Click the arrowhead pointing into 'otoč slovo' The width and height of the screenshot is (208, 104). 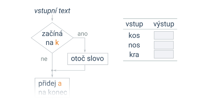[85, 51]
